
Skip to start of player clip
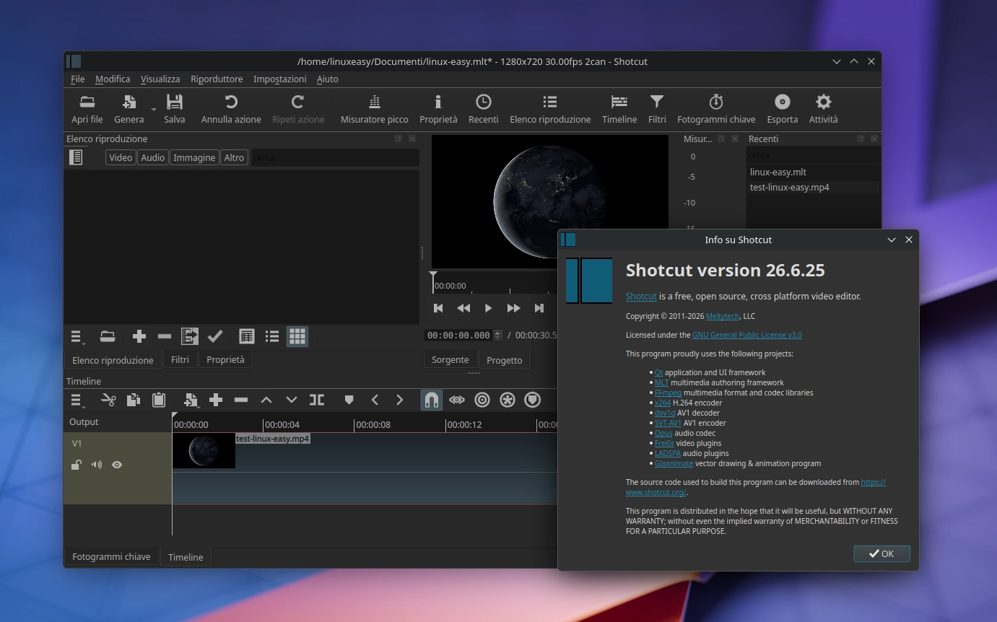click(x=438, y=308)
